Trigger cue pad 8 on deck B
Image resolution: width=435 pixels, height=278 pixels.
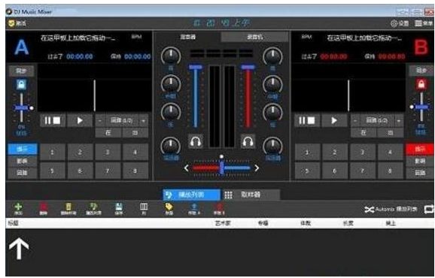390,171
